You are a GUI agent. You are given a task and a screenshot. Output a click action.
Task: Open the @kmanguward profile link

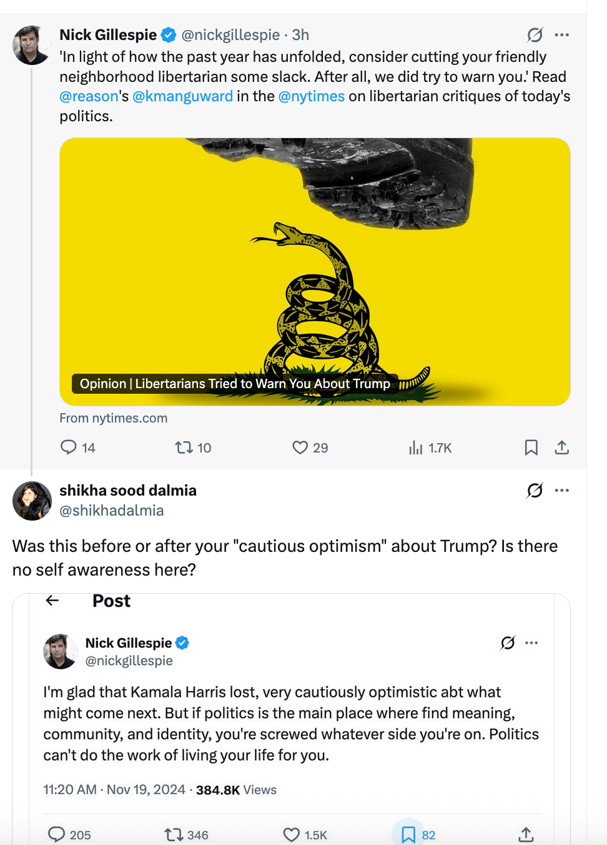(182, 96)
